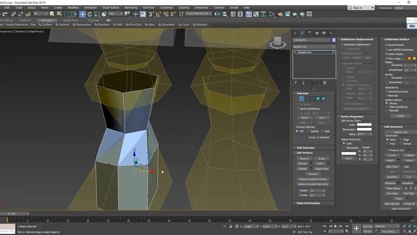Click the Auto Key button
Screen dimensions: 417x235
(367, 227)
